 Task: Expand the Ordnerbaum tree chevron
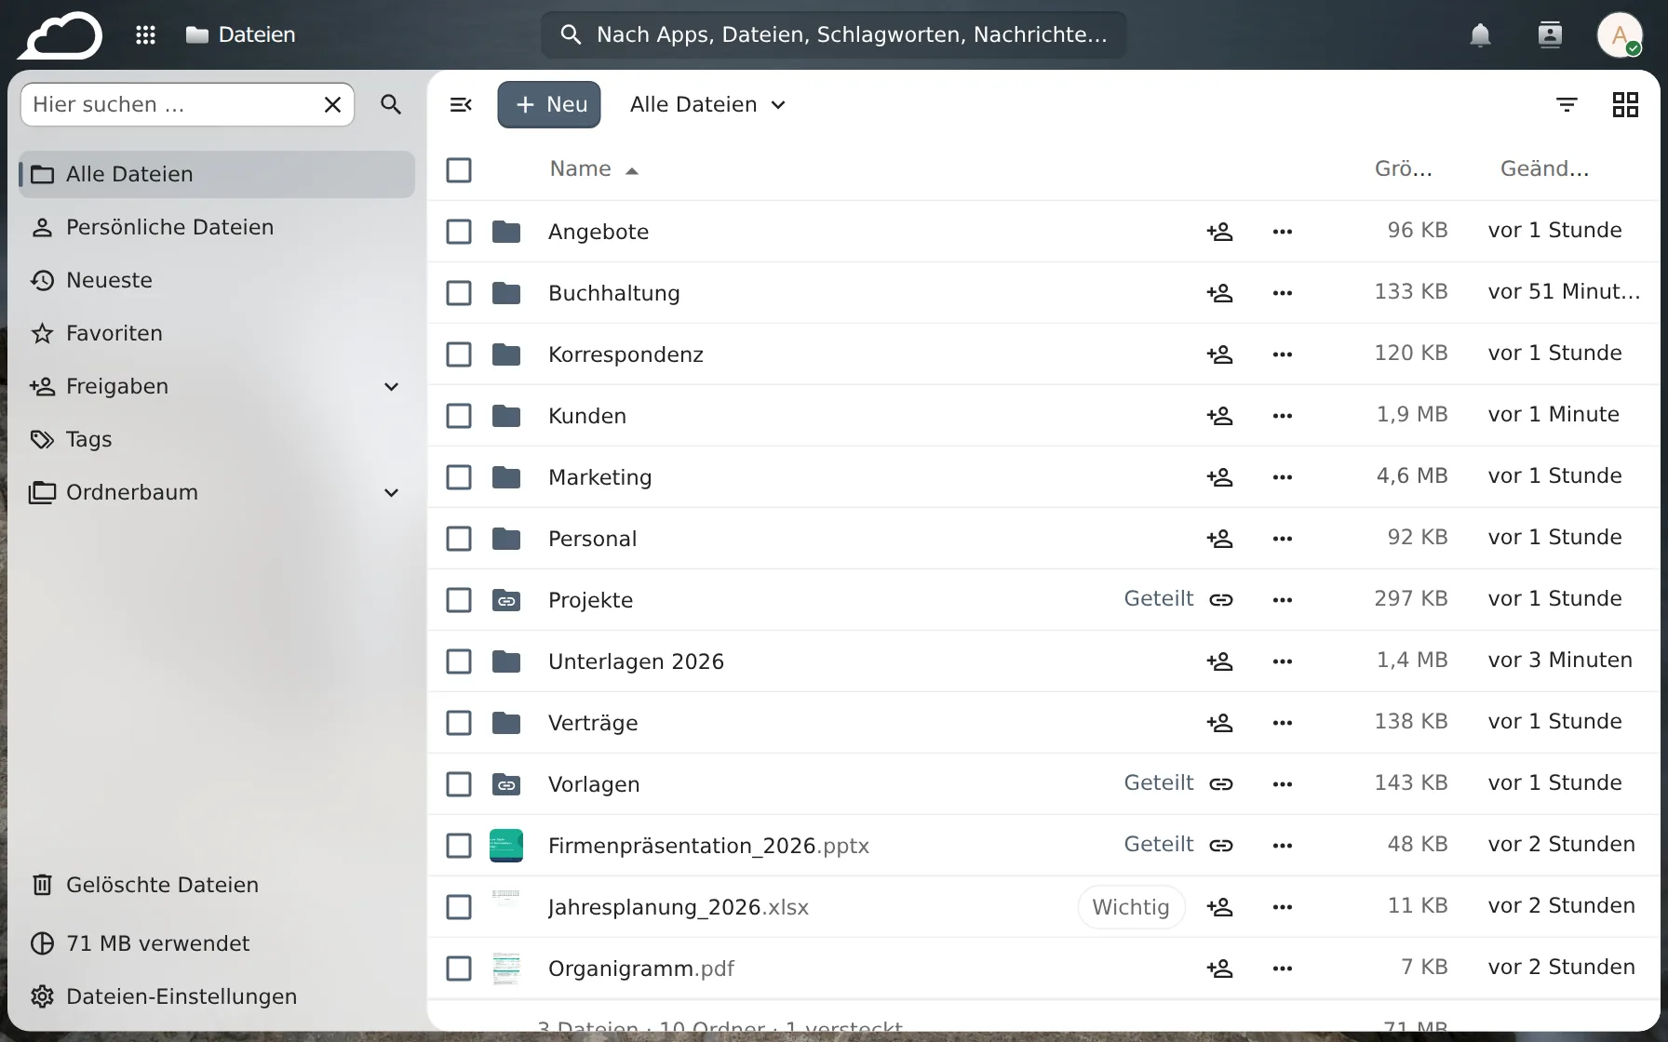tap(392, 493)
